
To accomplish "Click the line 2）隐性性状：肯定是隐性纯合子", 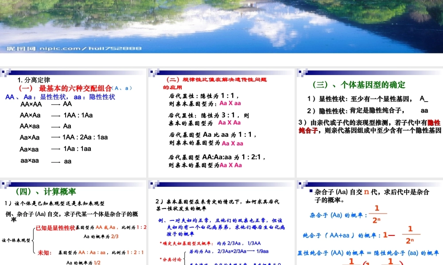I will 368,111.
